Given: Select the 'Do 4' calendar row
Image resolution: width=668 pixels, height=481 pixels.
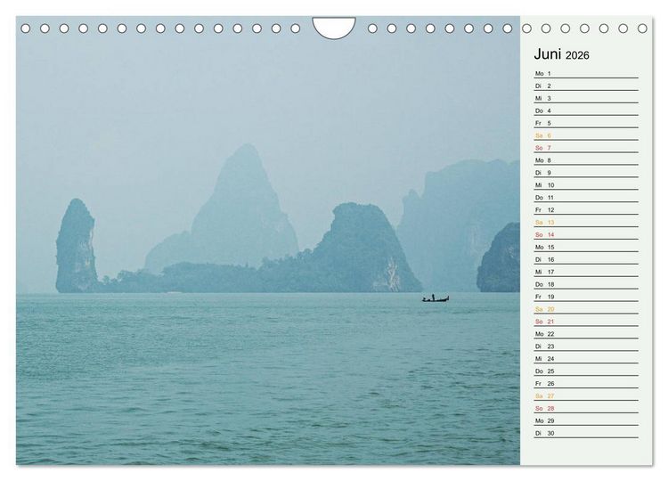Looking at the screenshot, I should pos(586,110).
